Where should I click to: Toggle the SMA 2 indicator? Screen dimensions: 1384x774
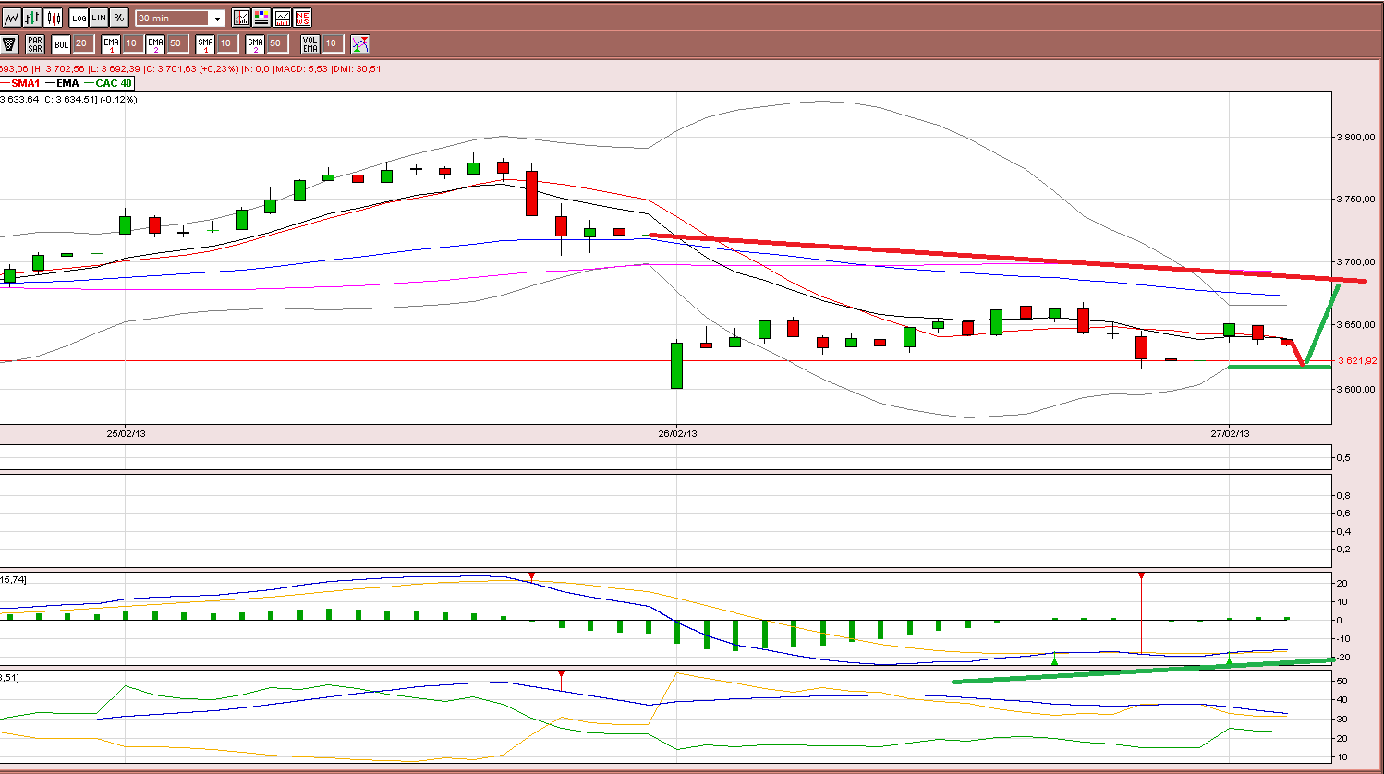coord(255,43)
